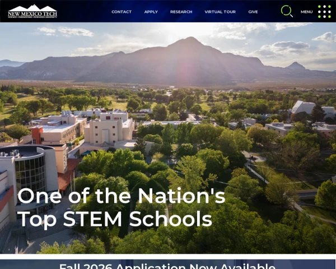Click the small conical hill on right horizon
The width and height of the screenshot is (336, 269).
296,66
